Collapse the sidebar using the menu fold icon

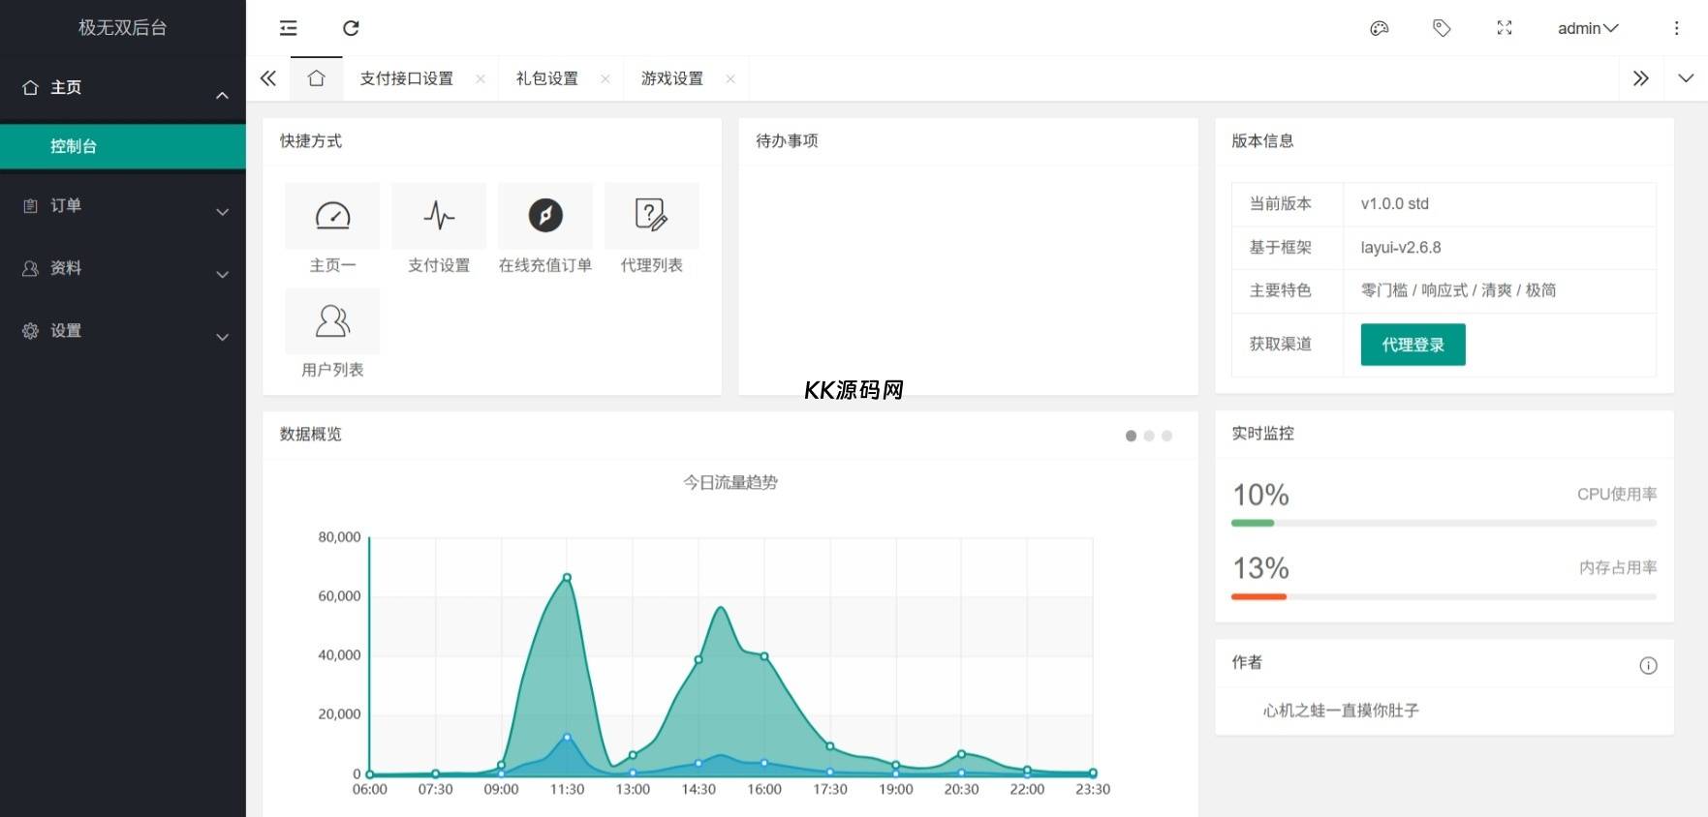pyautogui.click(x=288, y=28)
